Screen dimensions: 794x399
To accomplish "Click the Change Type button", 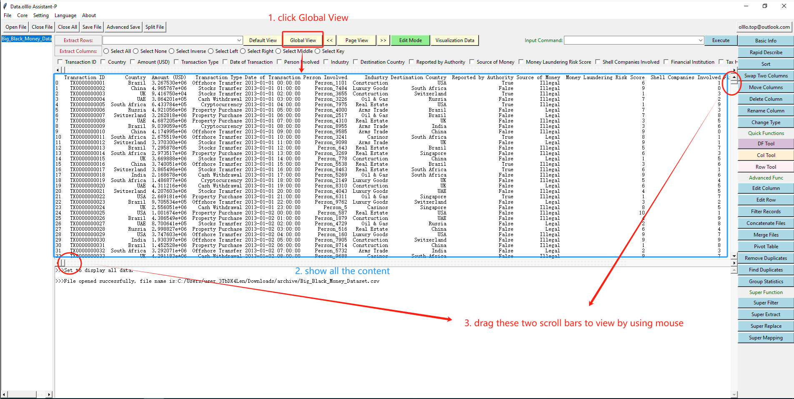I will [766, 122].
